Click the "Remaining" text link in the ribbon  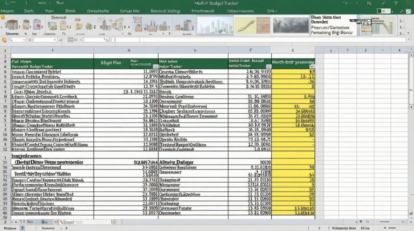pyautogui.click(x=323, y=33)
